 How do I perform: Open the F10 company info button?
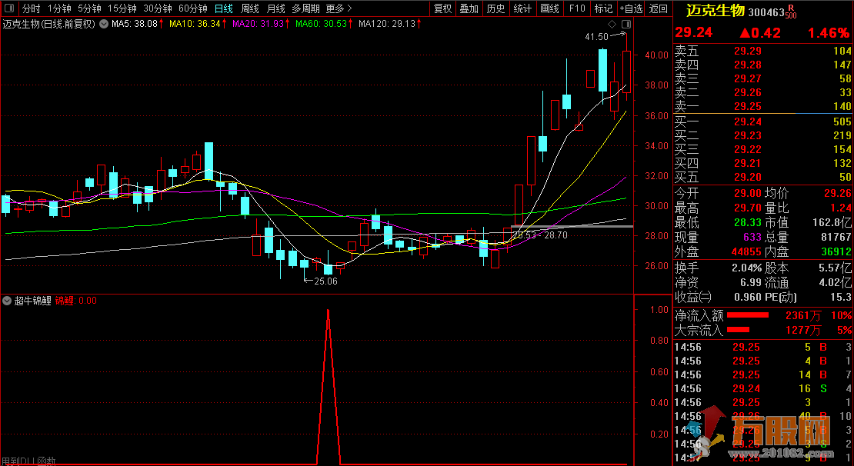[x=577, y=8]
